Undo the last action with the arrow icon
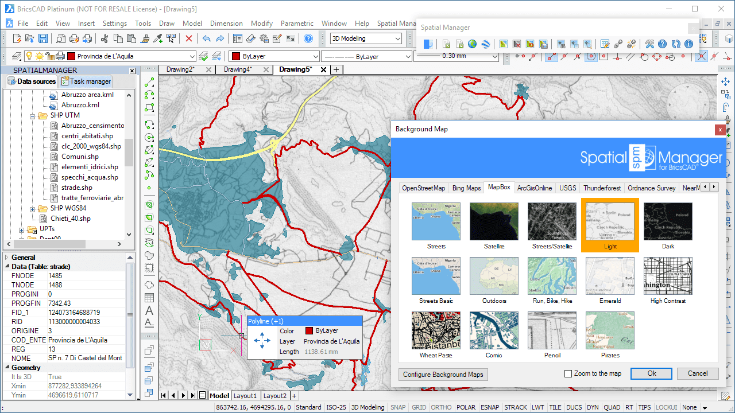The height and width of the screenshot is (413, 735). point(207,38)
